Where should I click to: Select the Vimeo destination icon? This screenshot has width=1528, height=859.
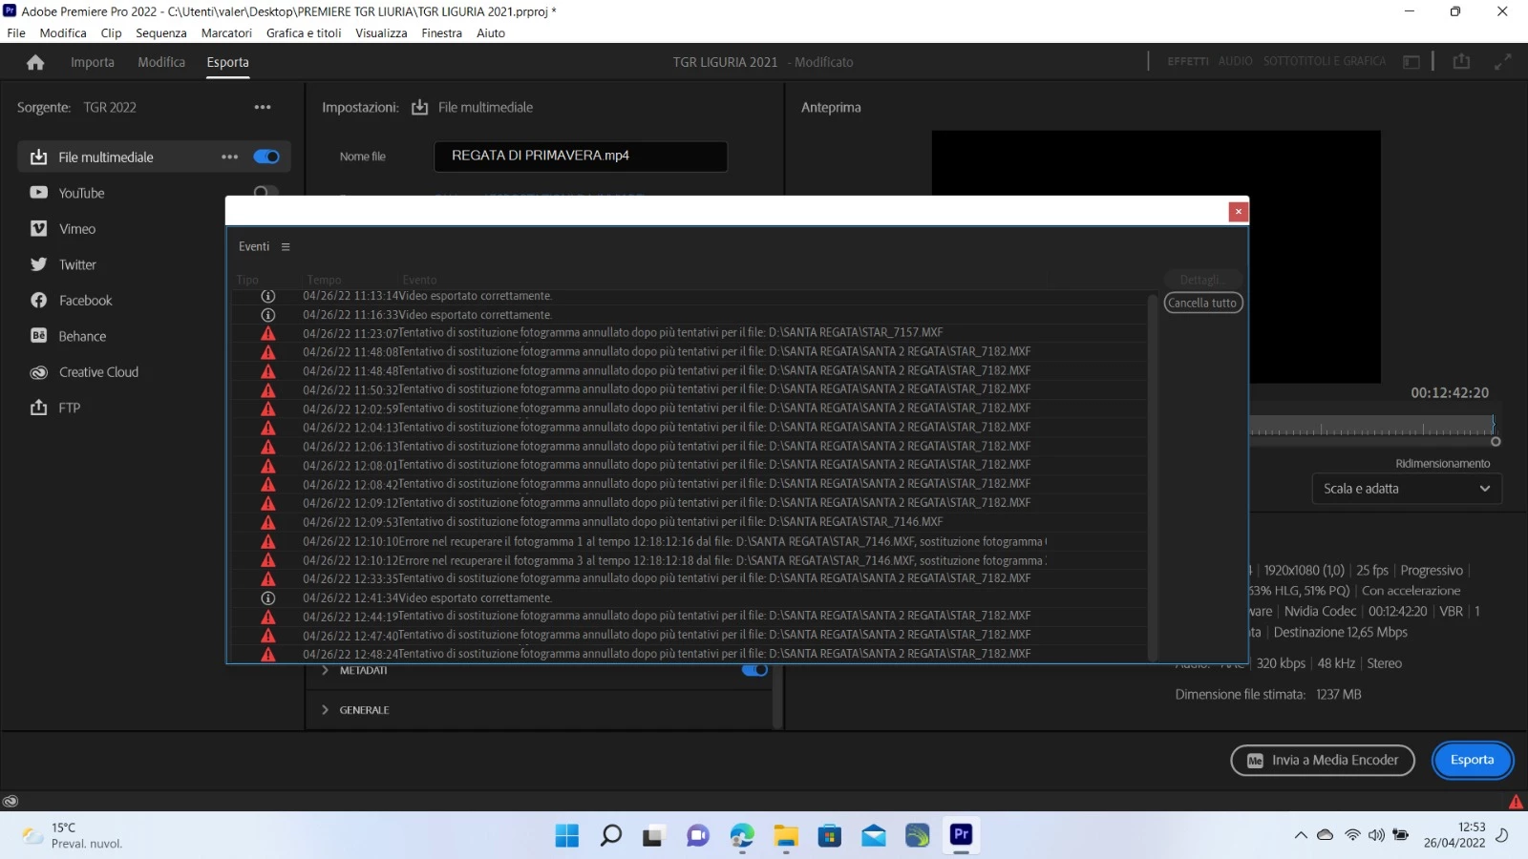[38, 228]
